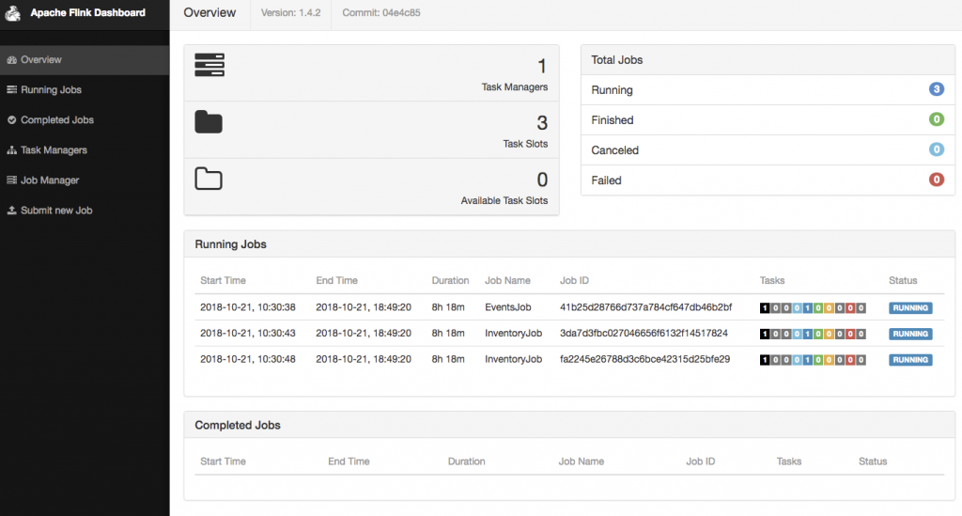Click the Failed row in Total Jobs
This screenshot has height=516, width=962.
coord(768,180)
